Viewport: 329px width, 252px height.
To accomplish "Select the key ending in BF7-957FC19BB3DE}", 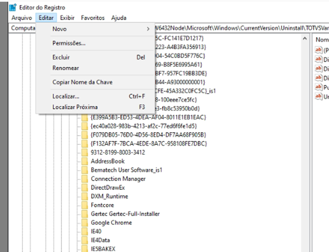I will [x=181, y=73].
